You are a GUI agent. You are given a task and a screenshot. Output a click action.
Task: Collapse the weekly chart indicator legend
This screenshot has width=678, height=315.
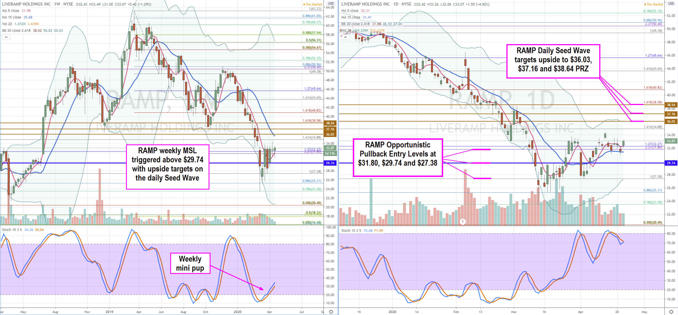(x=6, y=37)
